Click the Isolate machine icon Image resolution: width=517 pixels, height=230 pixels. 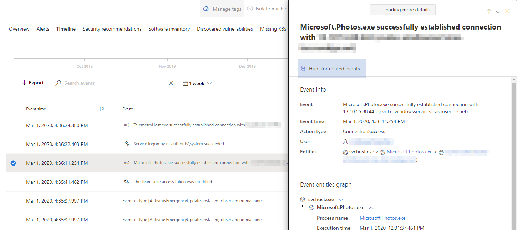[x=250, y=9]
